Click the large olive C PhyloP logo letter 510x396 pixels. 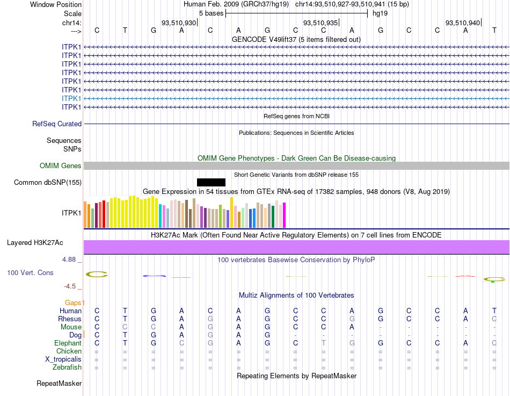(97, 274)
